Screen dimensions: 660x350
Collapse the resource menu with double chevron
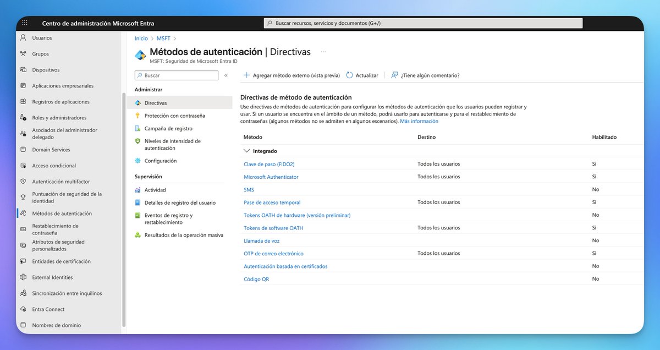[x=226, y=75]
